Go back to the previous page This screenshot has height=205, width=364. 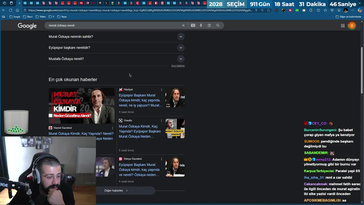(x=4, y=10)
